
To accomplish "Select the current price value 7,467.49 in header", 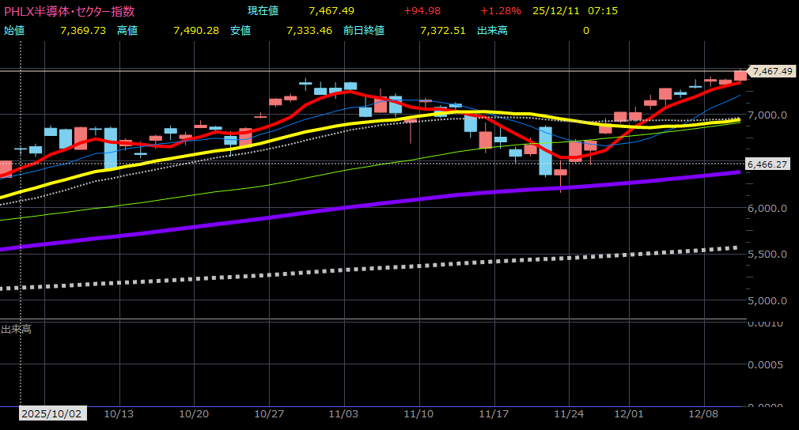I will pos(333,11).
